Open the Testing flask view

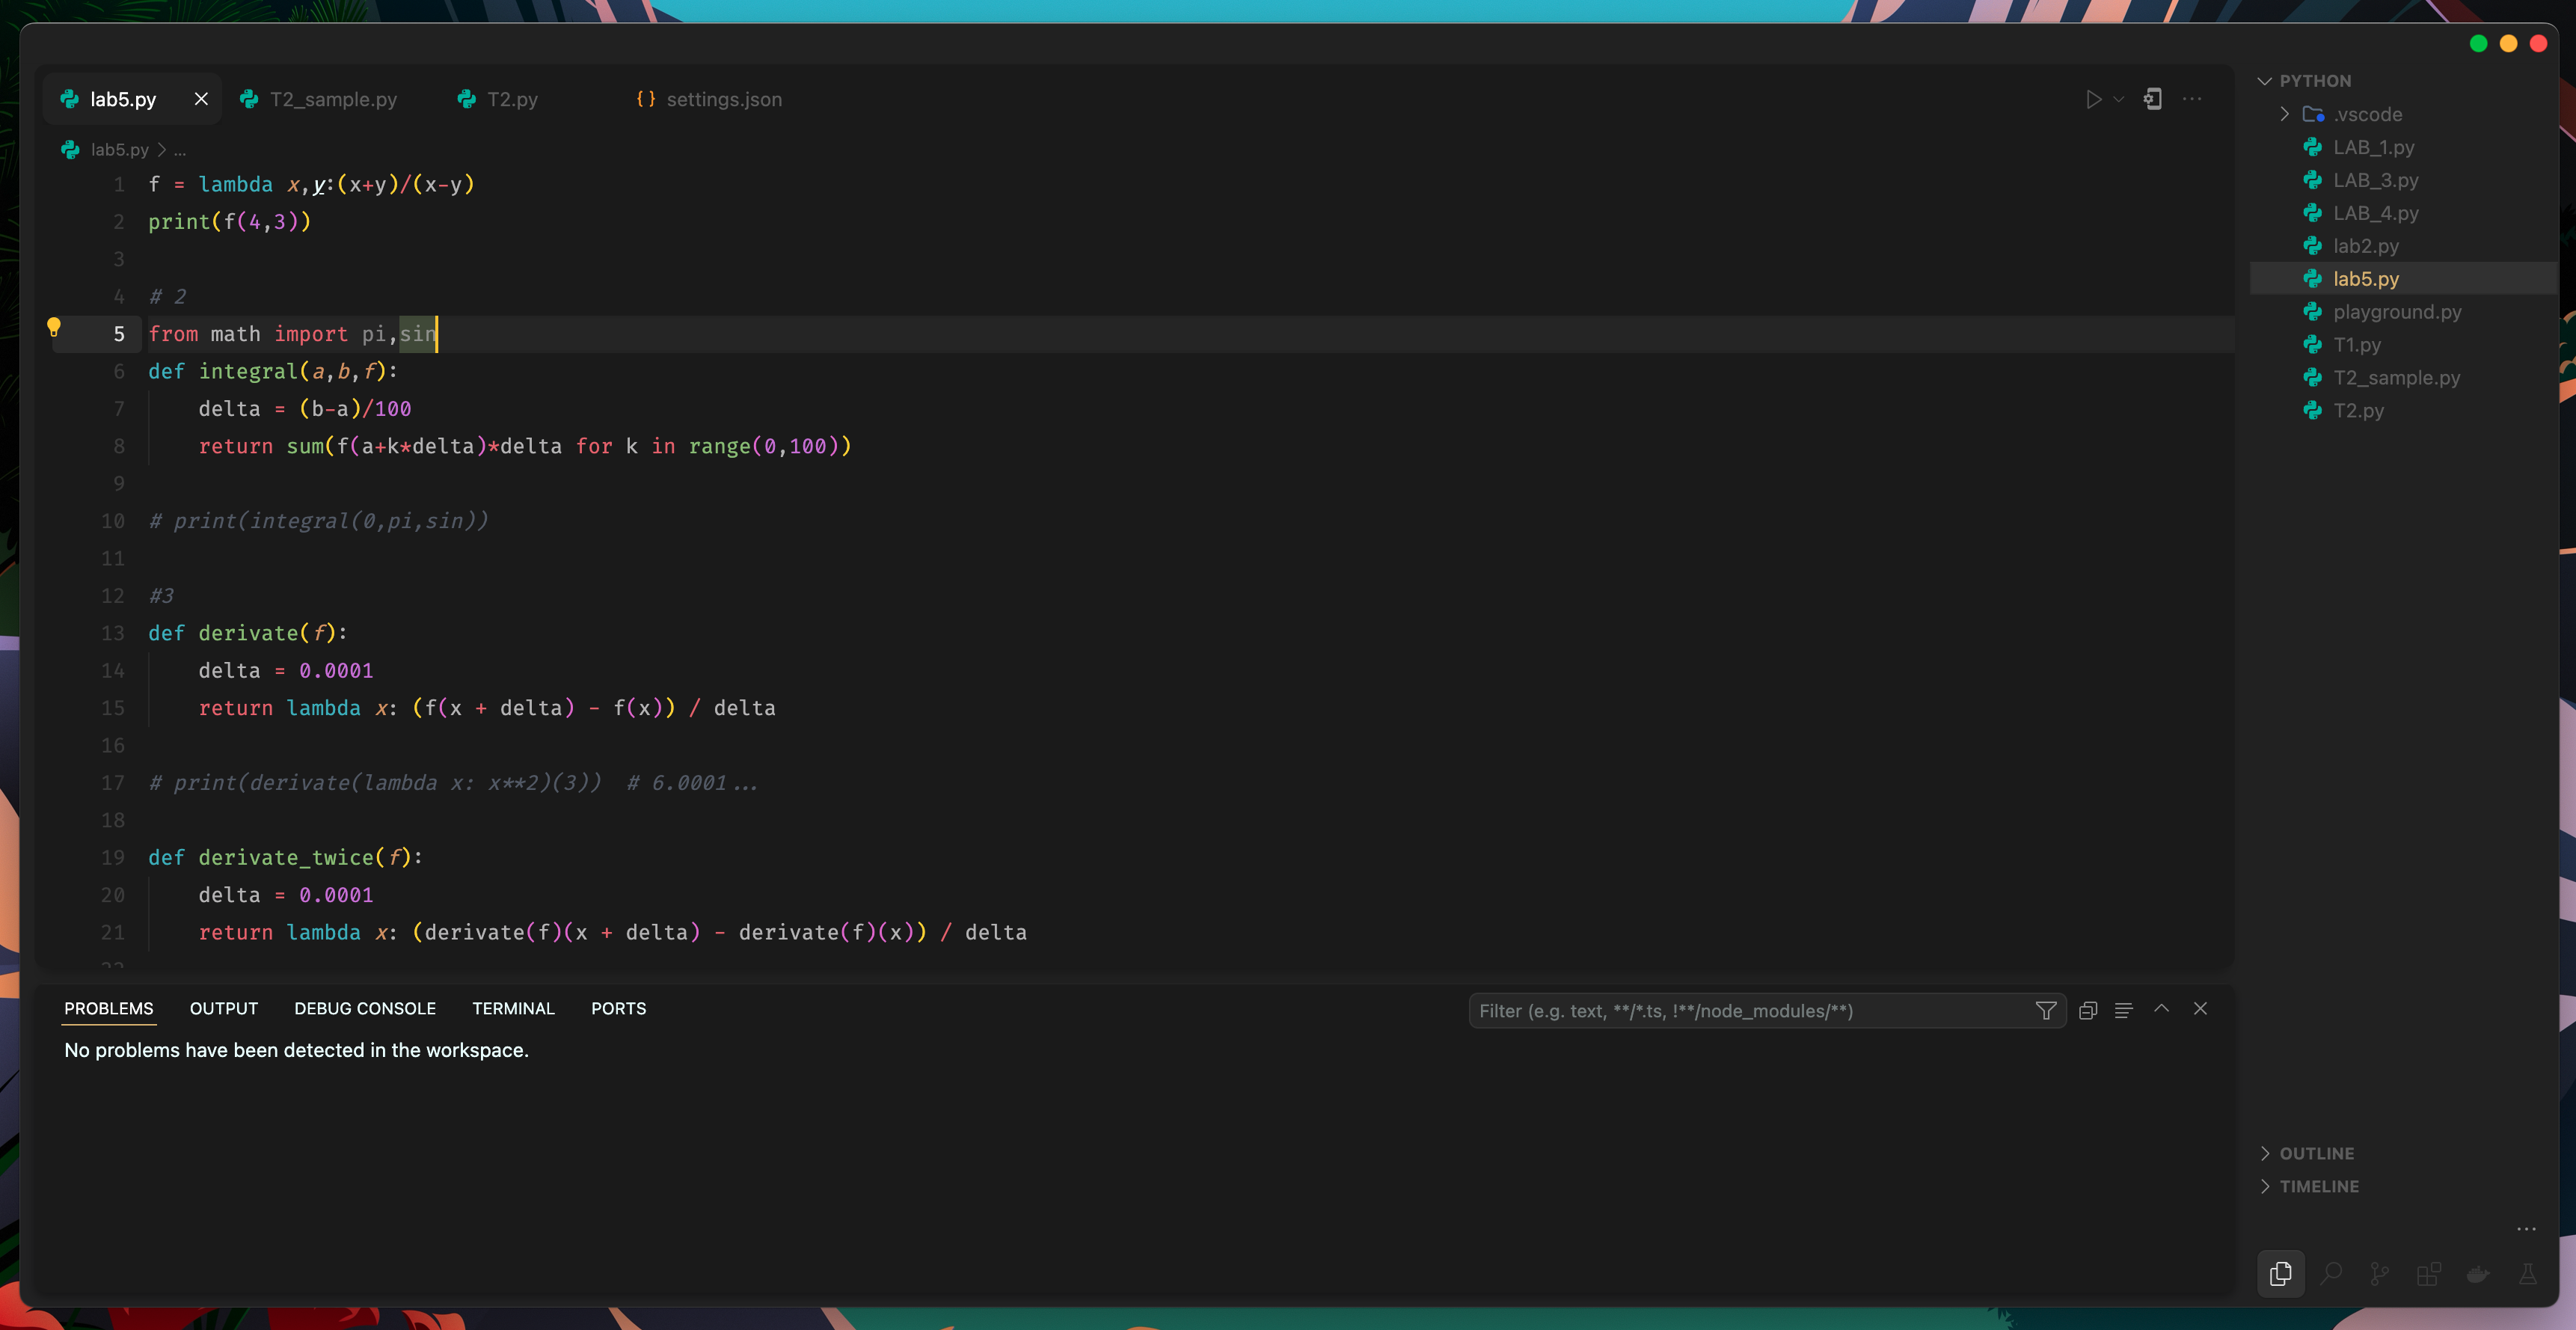click(2527, 1273)
